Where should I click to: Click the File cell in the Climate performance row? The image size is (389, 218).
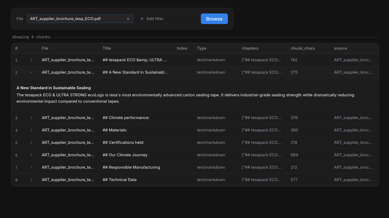click(68, 118)
